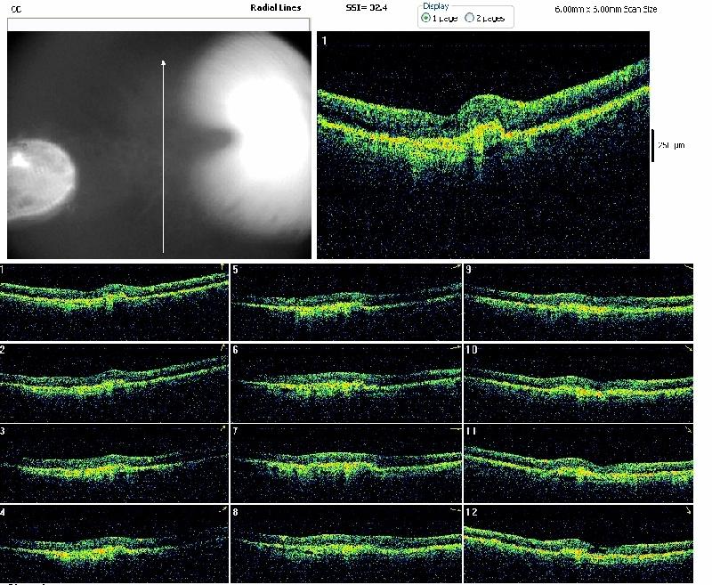Click the yellow direction arrow on thumbnail 5
712x585 pixels.
pos(456,267)
